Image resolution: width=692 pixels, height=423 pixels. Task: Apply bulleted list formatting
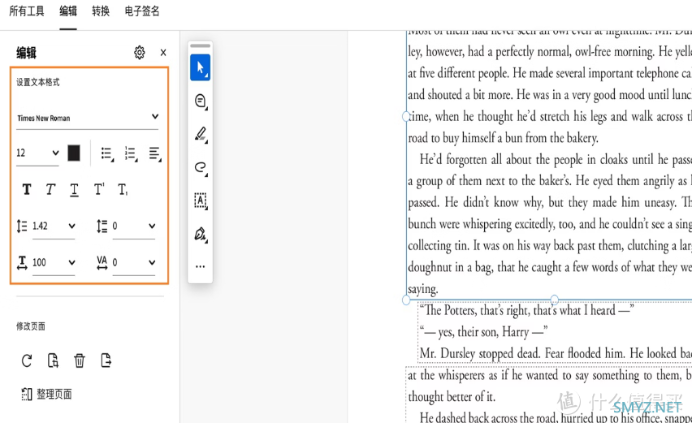[107, 153]
